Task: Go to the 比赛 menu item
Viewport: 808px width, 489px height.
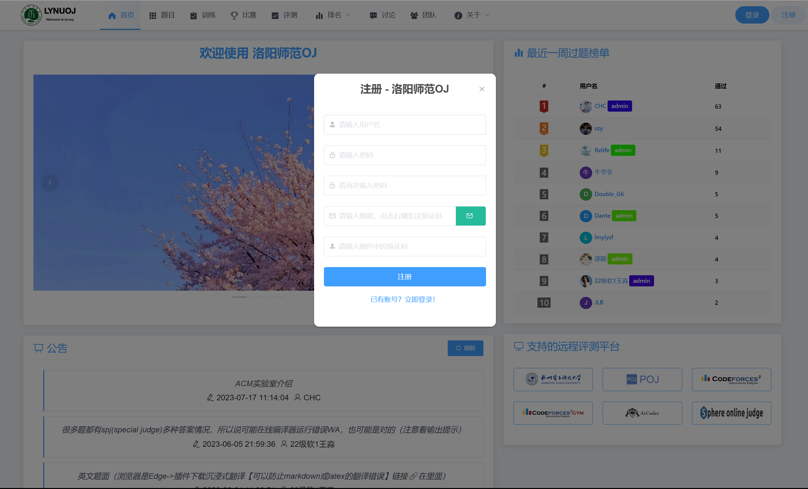Action: (x=244, y=15)
